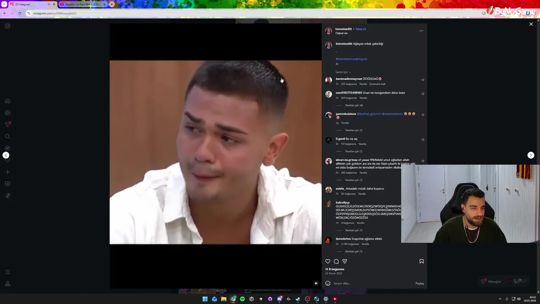Open GitHub Desktop from taskbar
The width and height of the screenshot is (540, 304).
270,299
